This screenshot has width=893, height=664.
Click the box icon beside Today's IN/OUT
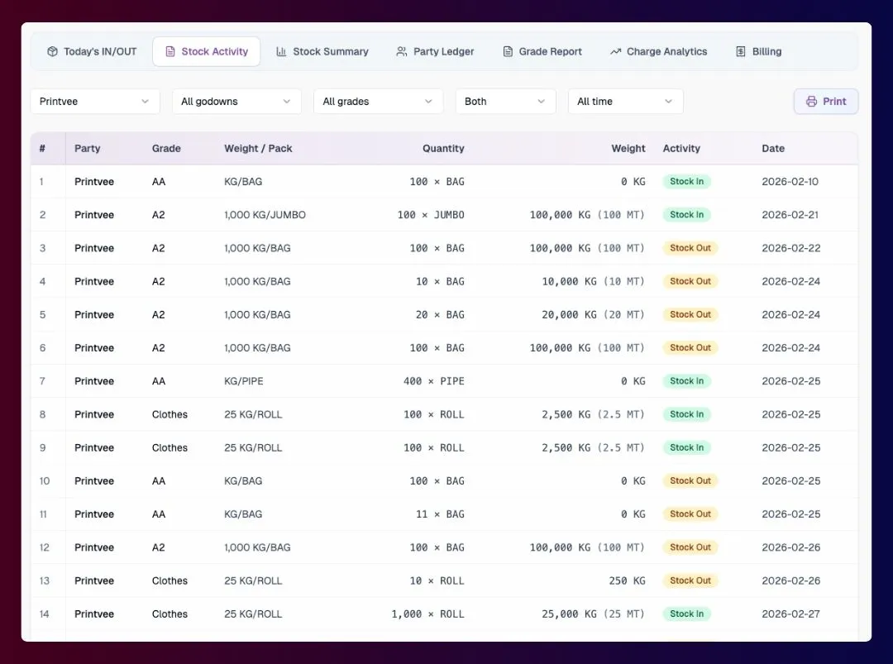click(52, 51)
